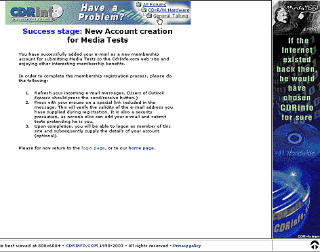Go to the login page link
Screen dimensions: 320x252
tap(93, 148)
